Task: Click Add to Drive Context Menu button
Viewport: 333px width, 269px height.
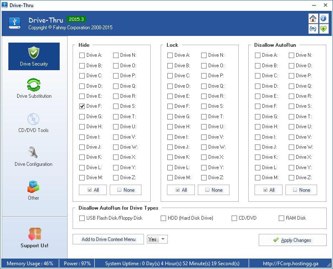Action: (108, 239)
